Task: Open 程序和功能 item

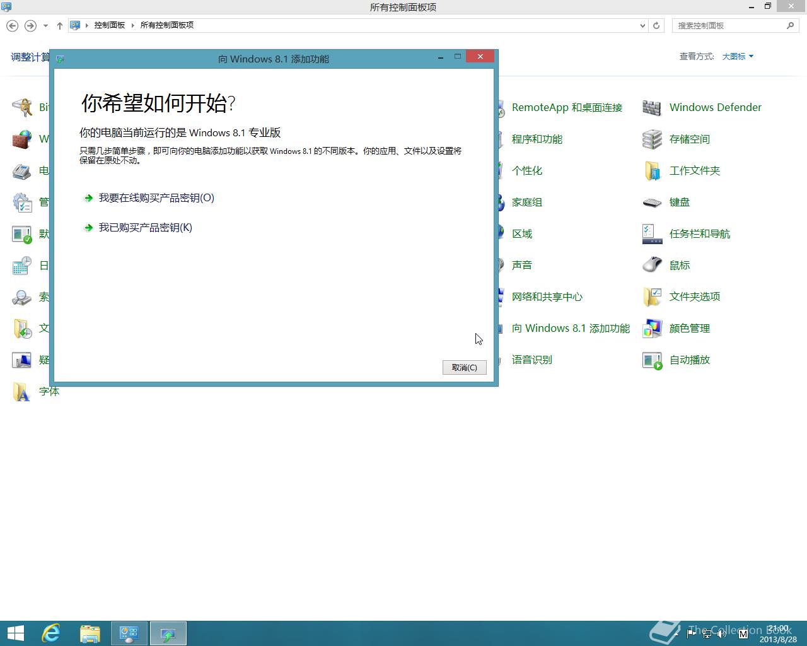Action: pyautogui.click(x=537, y=139)
